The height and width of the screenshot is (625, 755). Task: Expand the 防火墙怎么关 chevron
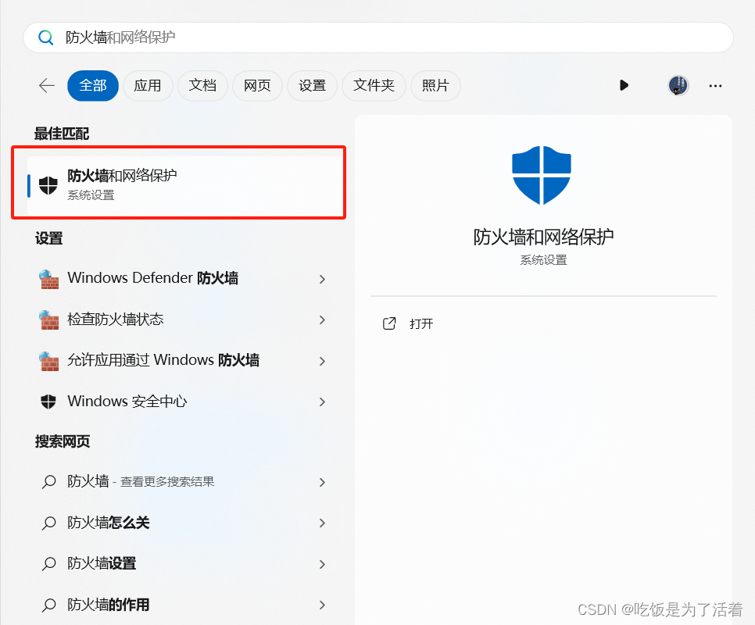coord(322,523)
